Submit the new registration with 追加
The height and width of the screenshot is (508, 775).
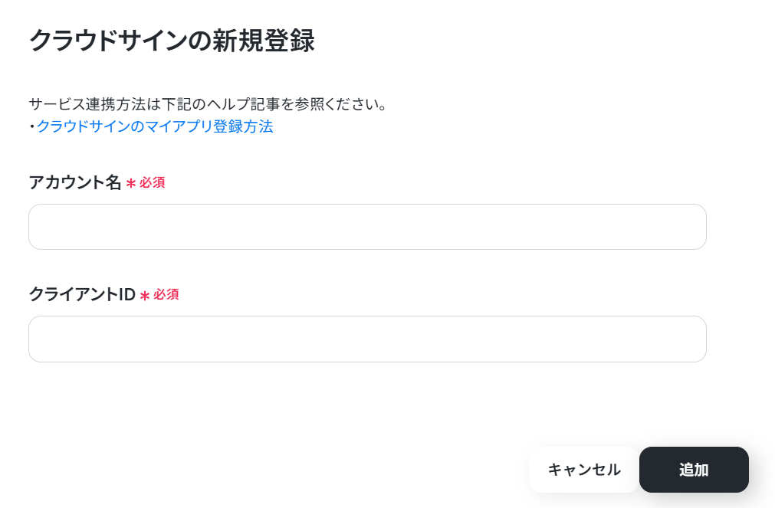694,470
